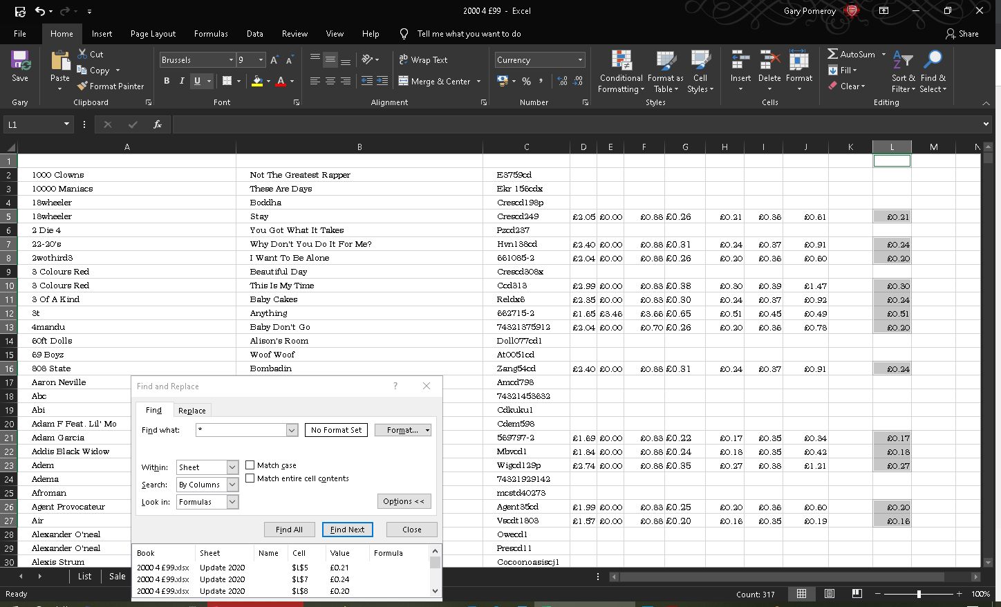Toggle Wrap Text in Alignment group
The image size is (1001, 607).
423,60
